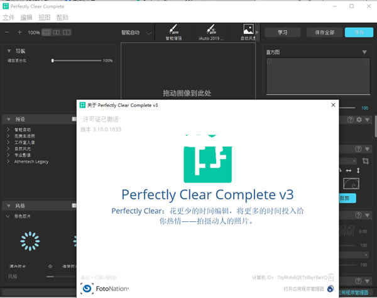Click the 打开应用程序管理器 link in the dialog

click(303, 289)
